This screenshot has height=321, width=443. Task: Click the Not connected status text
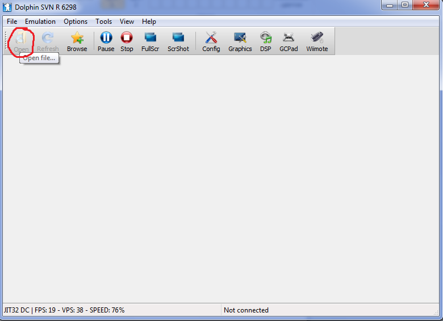(246, 310)
